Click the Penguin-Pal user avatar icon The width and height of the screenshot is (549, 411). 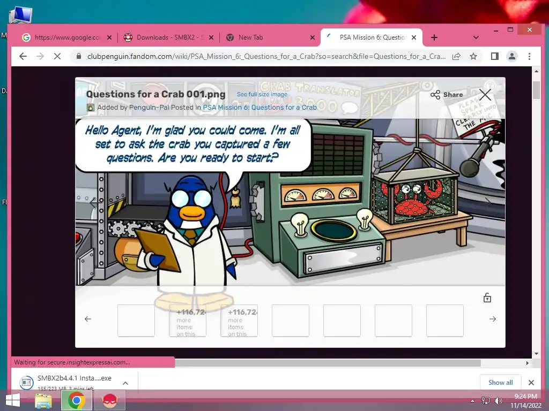(90, 108)
